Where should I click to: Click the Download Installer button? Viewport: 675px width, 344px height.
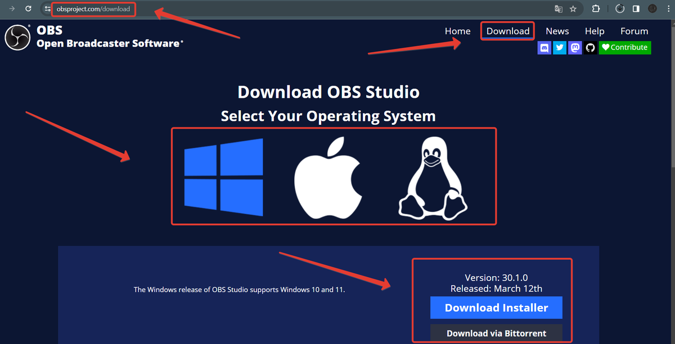coord(496,307)
